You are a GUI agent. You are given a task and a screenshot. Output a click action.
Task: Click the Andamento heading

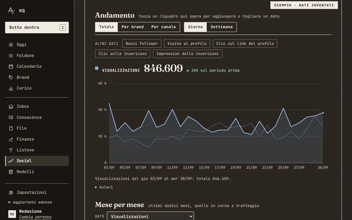115,15
